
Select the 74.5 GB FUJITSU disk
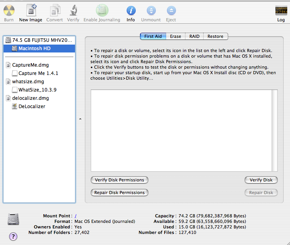[x=39, y=40]
